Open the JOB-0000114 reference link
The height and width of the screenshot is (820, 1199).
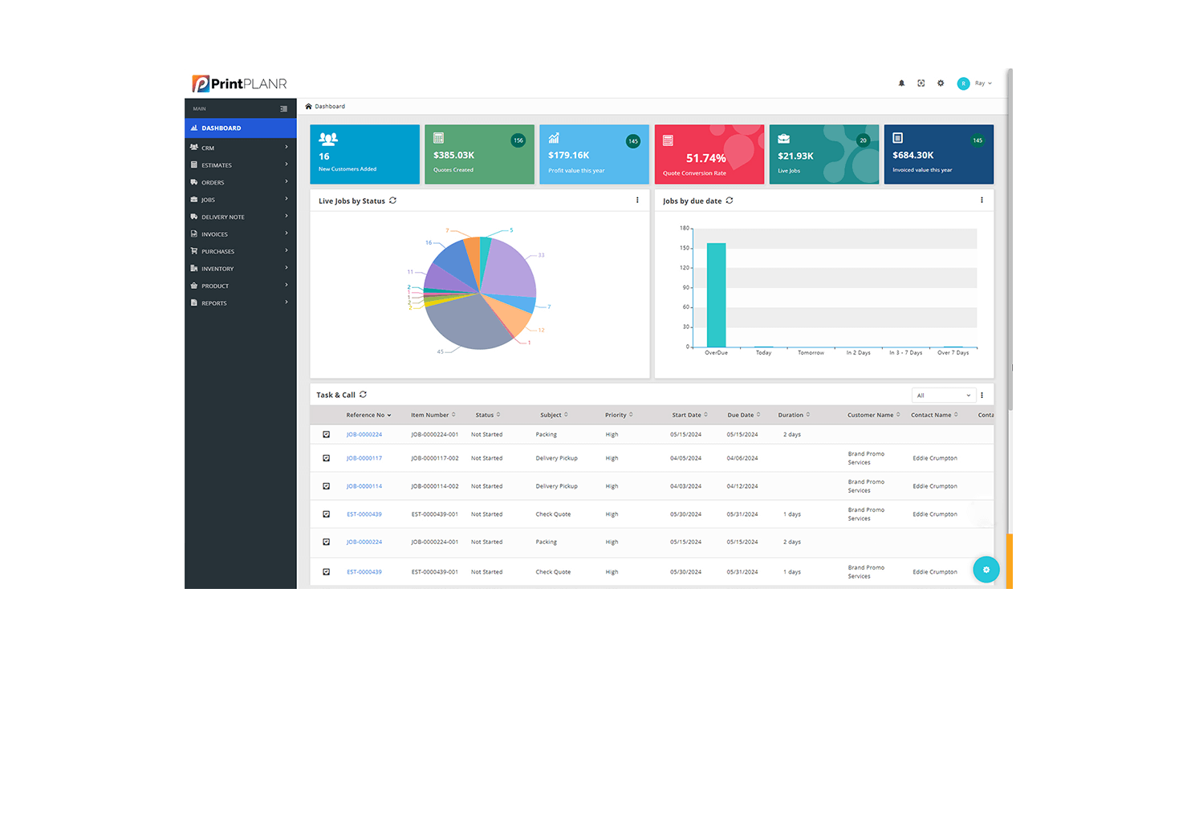point(364,485)
